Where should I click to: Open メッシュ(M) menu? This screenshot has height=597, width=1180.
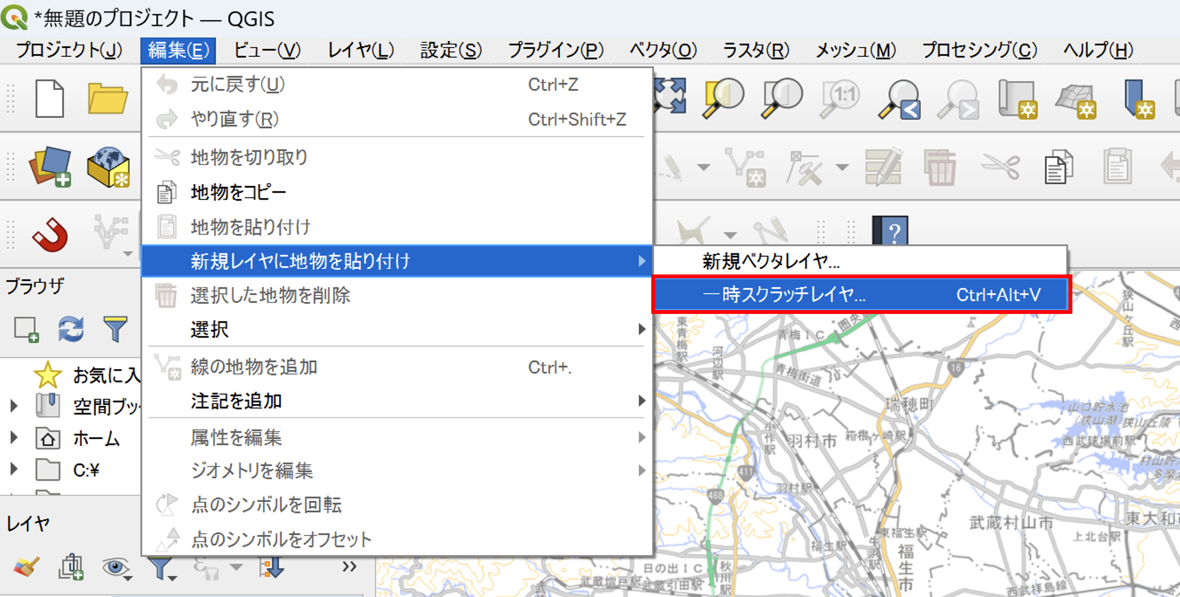856,50
